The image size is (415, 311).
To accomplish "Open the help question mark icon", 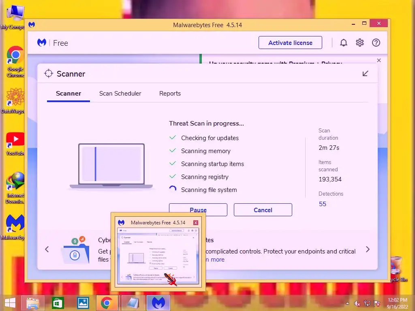I will (376, 43).
